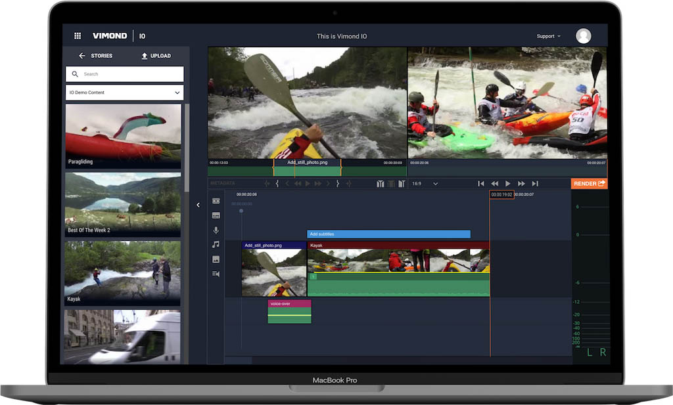Viewport: 673px width, 405px height.
Task: Rewind the source viewer
Action: 298,183
